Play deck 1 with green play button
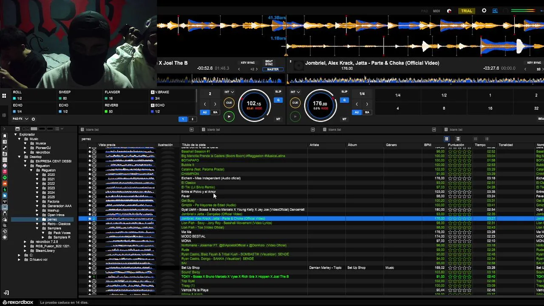The image size is (544, 306). [x=229, y=116]
